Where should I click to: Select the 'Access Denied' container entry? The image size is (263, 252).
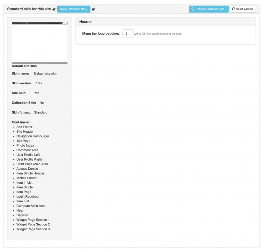click(x=27, y=169)
